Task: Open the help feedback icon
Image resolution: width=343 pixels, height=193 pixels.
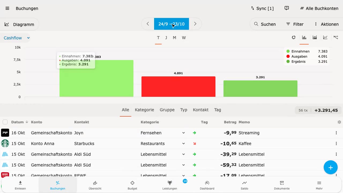Action: (287, 8)
